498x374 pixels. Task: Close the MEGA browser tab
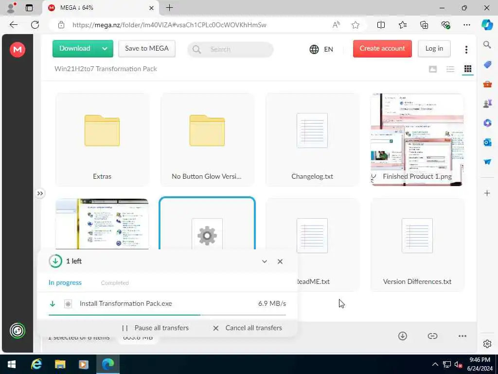pyautogui.click(x=152, y=8)
